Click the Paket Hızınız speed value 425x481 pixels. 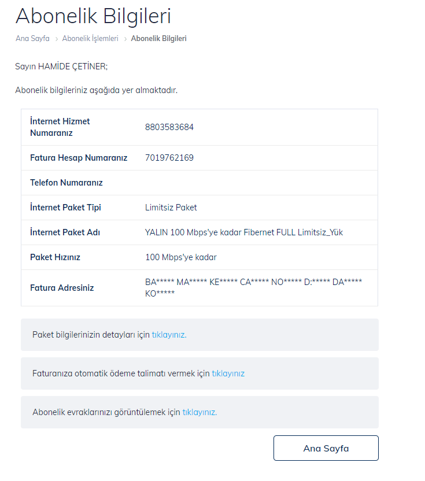click(181, 257)
